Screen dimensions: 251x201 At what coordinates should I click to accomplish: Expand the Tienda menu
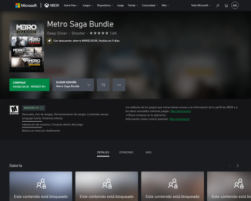pyautogui.click(x=133, y=5)
